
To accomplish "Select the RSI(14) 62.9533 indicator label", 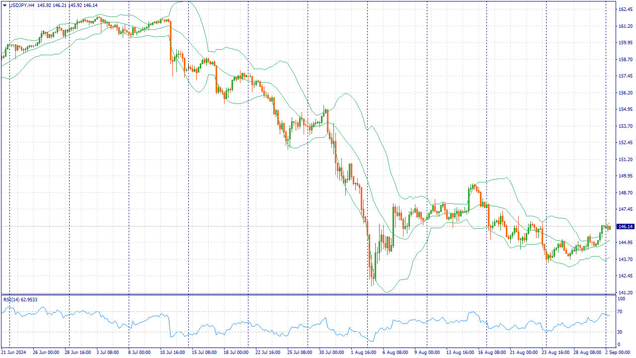I will [x=20, y=300].
